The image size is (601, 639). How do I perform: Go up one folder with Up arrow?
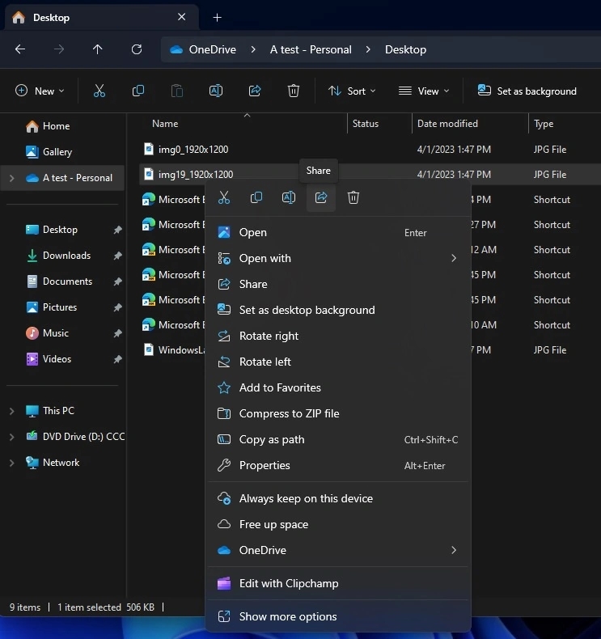[98, 49]
